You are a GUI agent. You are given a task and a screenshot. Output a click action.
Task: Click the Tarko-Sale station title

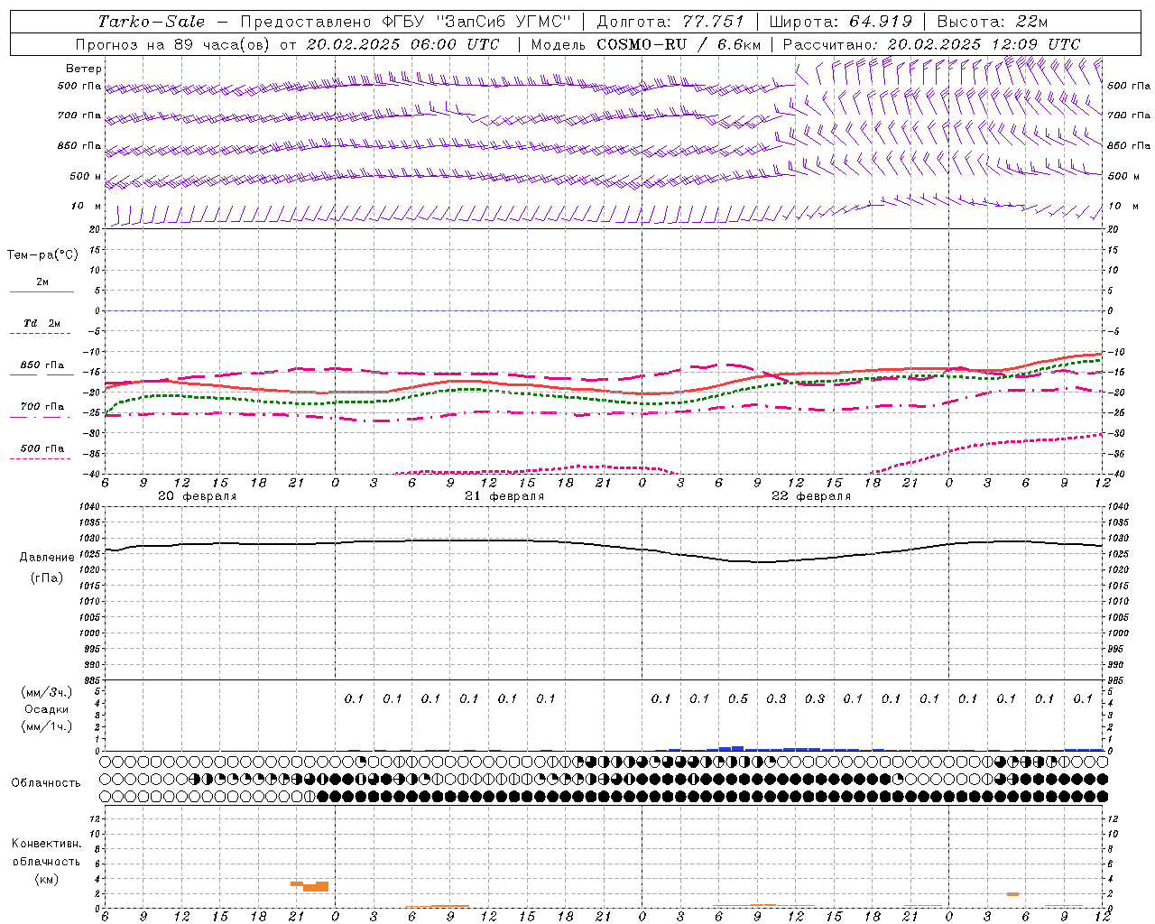(151, 22)
